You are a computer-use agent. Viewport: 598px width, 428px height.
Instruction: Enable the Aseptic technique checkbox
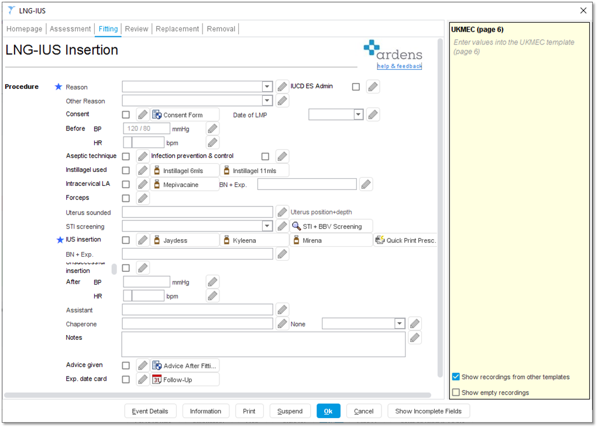pos(125,156)
